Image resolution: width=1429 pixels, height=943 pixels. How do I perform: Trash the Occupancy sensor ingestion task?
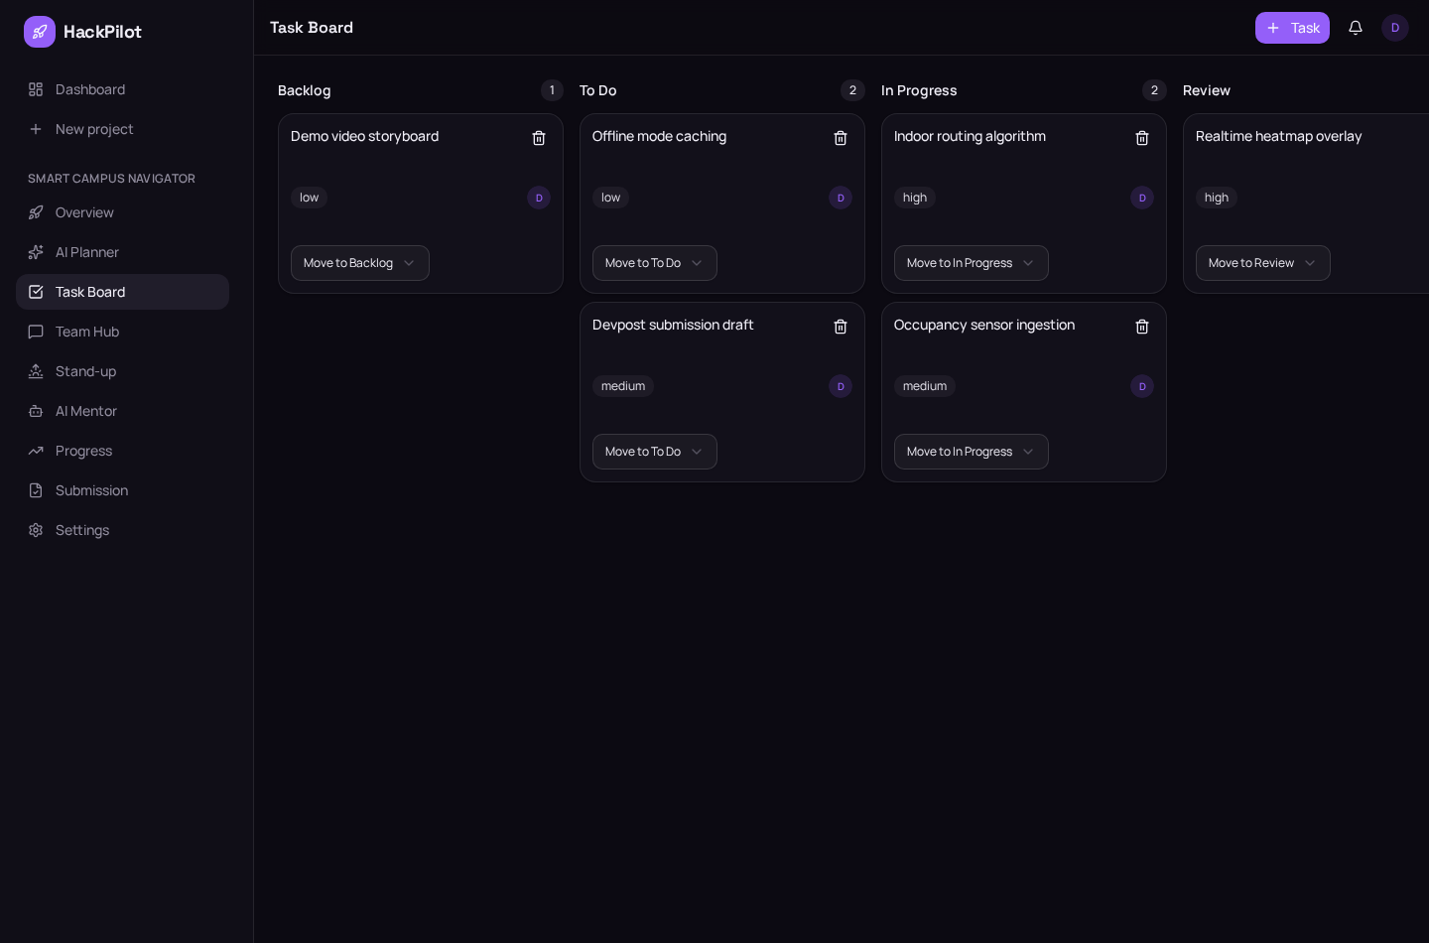1142,327
